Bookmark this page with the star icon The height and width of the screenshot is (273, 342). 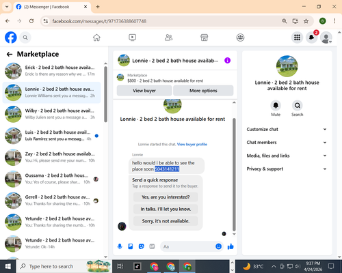[306, 21]
